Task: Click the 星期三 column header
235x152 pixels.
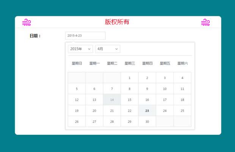Action: (x=130, y=63)
